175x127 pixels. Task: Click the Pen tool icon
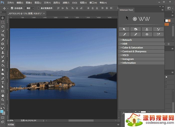3,78
